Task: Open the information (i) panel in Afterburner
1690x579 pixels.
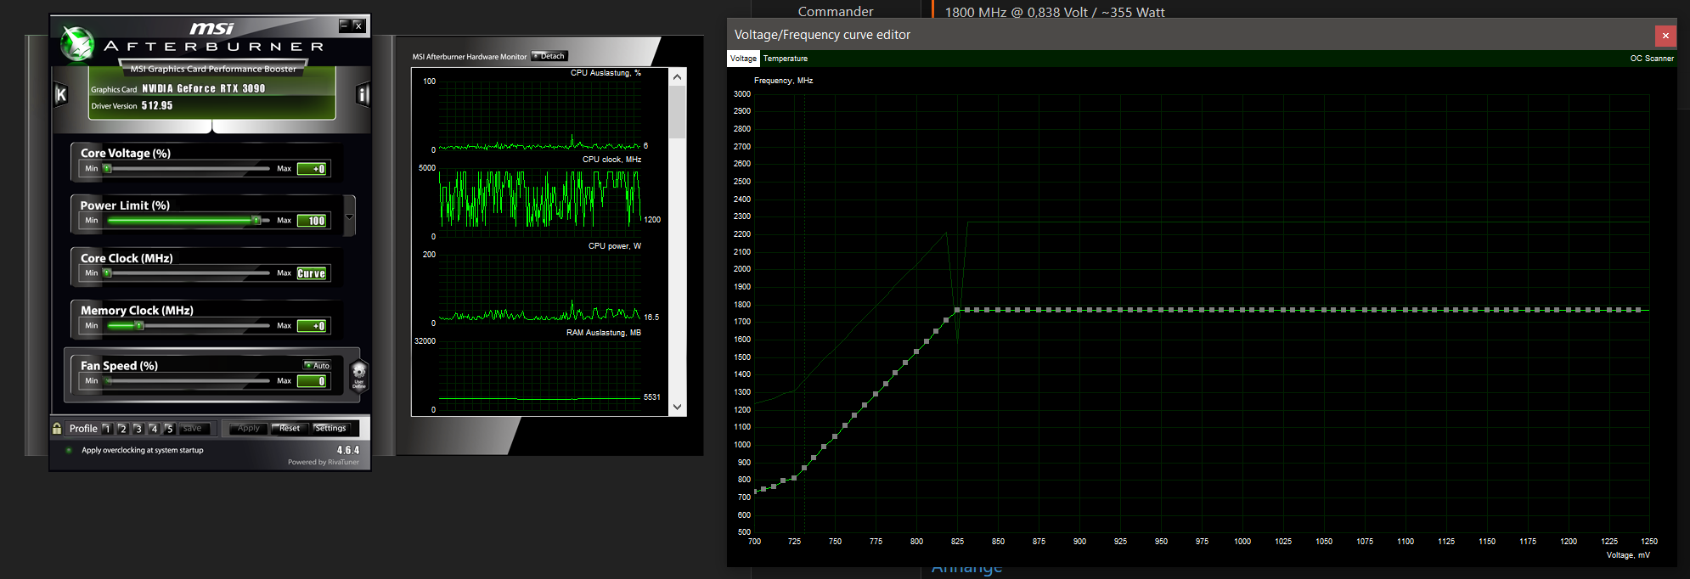Action: [x=363, y=95]
